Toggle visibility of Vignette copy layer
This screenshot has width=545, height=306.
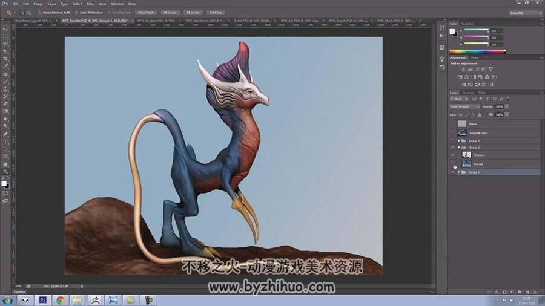452,133
